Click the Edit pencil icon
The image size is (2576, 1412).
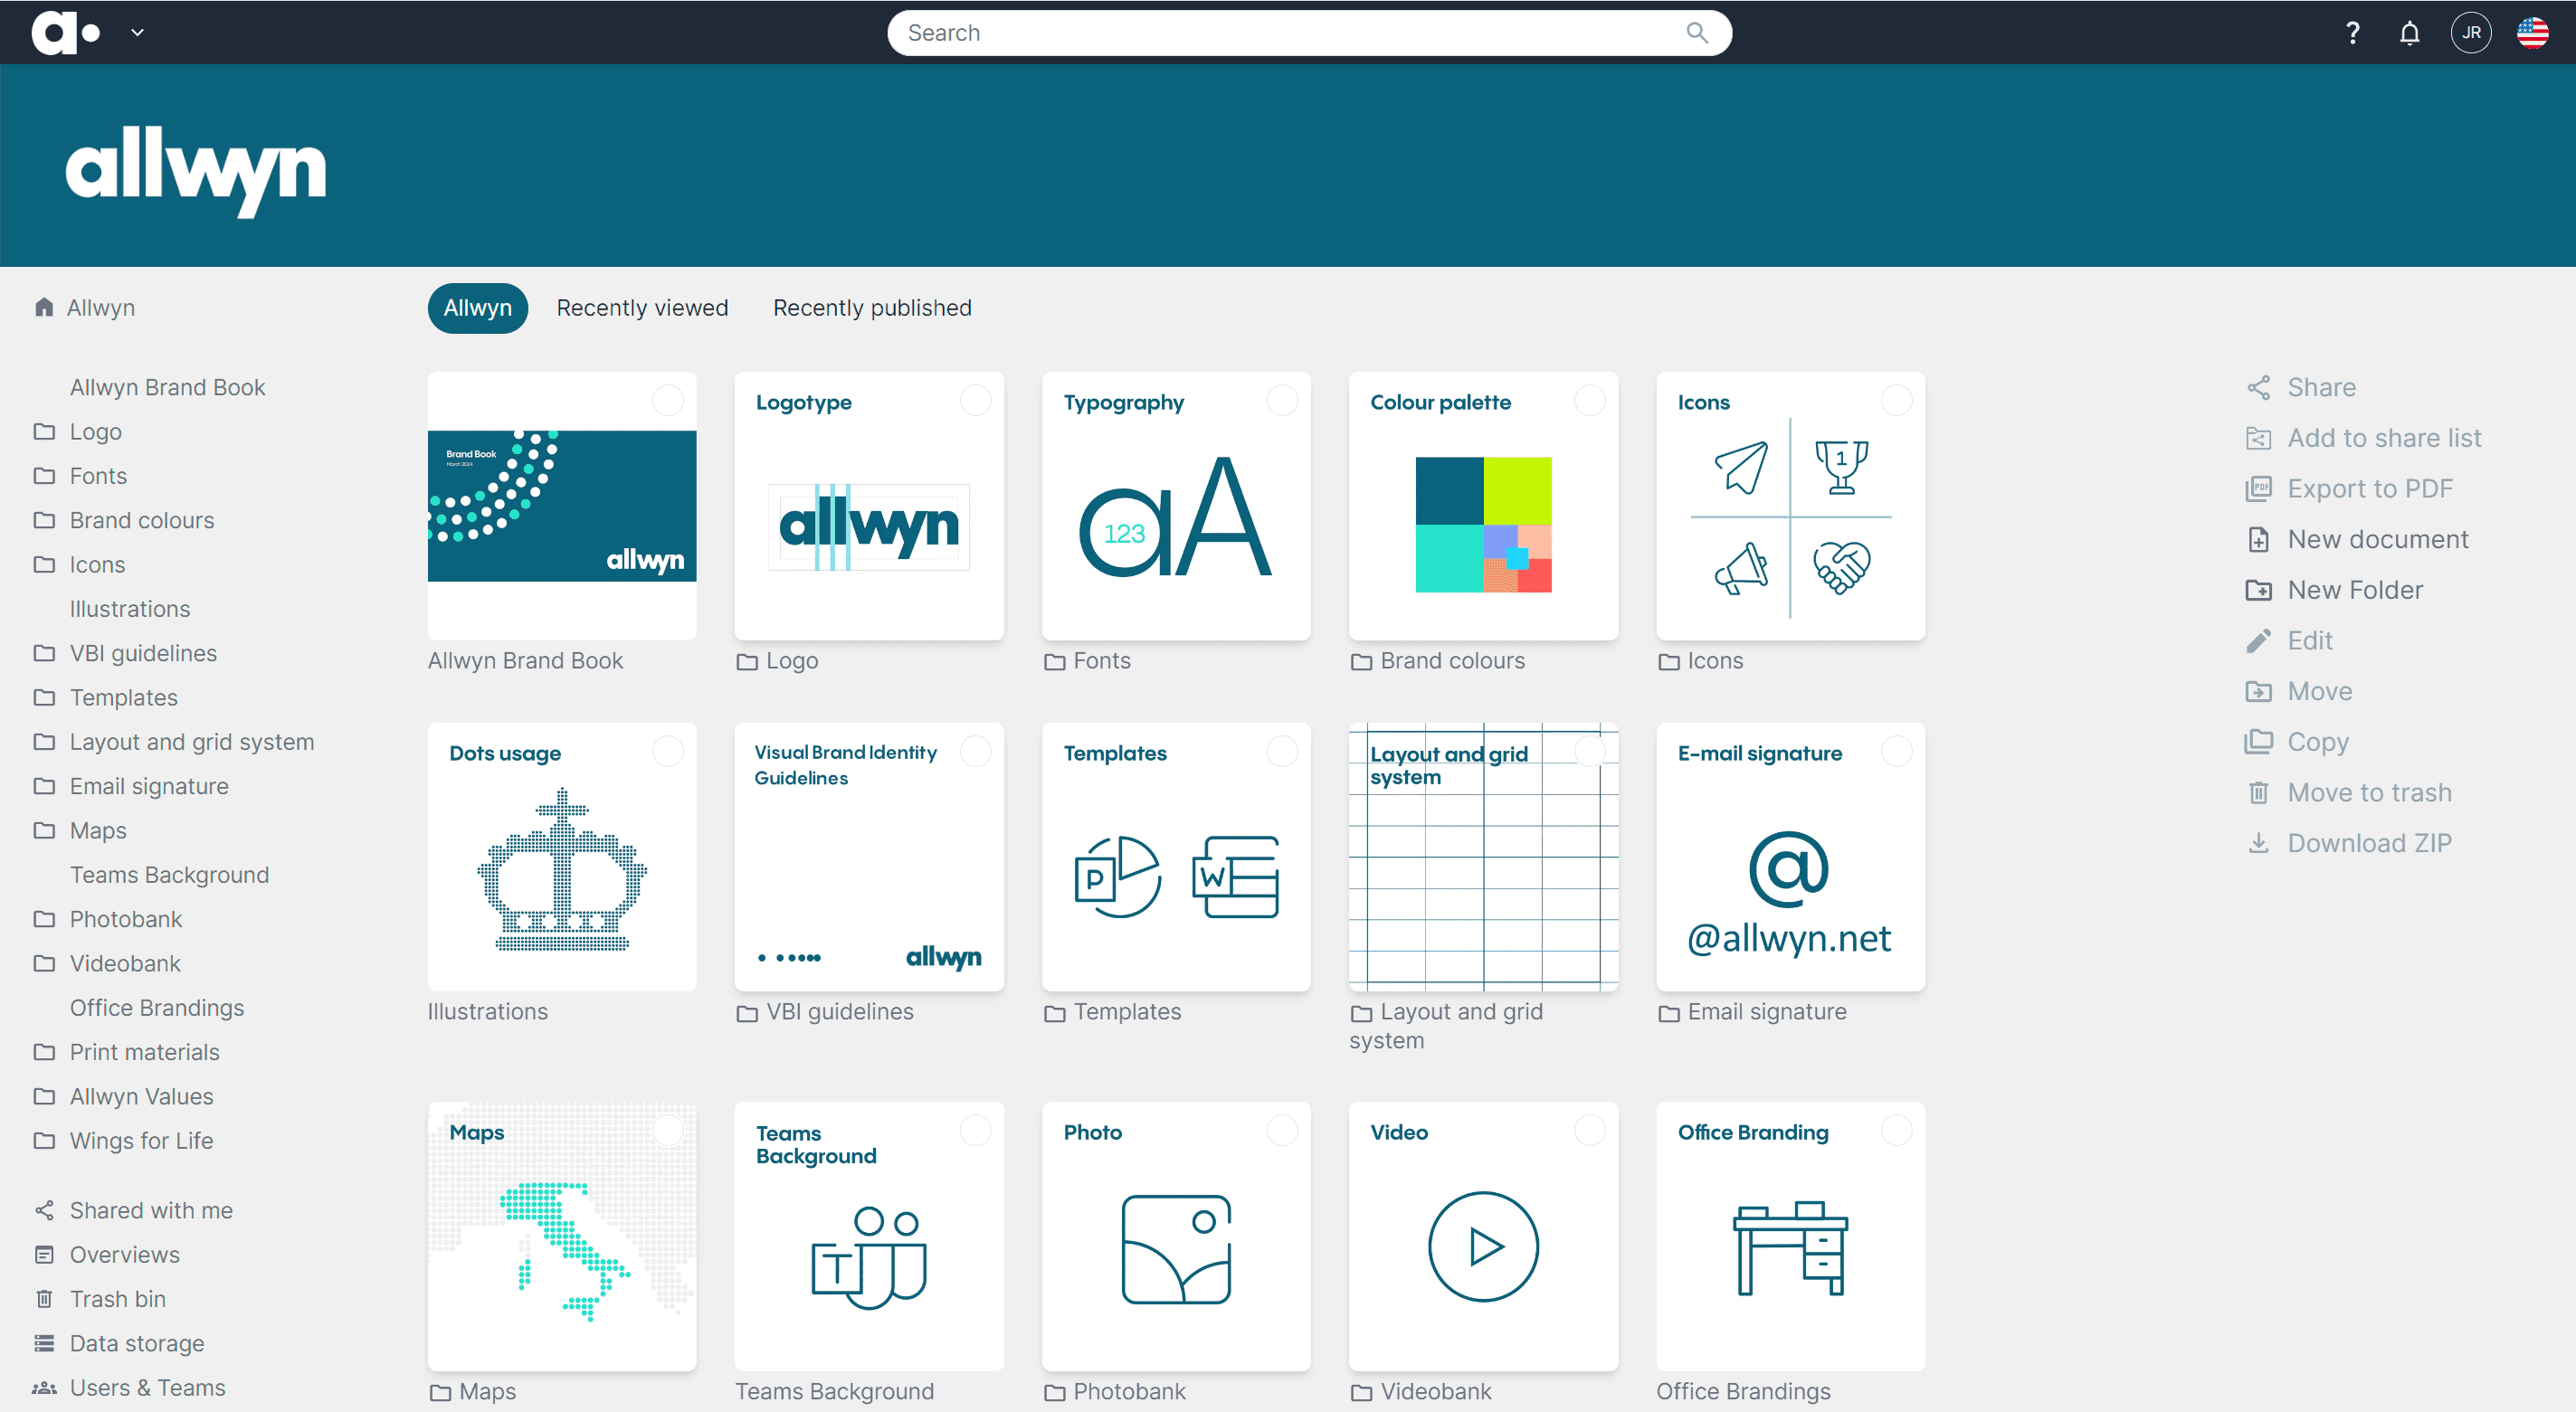pos(2258,641)
